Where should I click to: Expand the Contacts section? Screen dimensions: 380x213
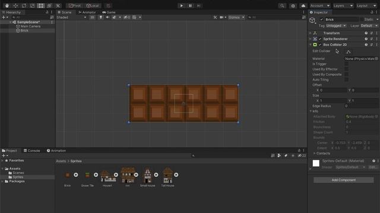coord(315,153)
